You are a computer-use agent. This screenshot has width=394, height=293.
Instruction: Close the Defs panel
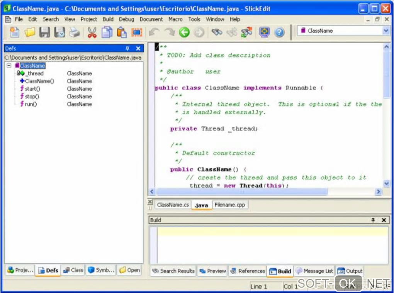(x=138, y=49)
